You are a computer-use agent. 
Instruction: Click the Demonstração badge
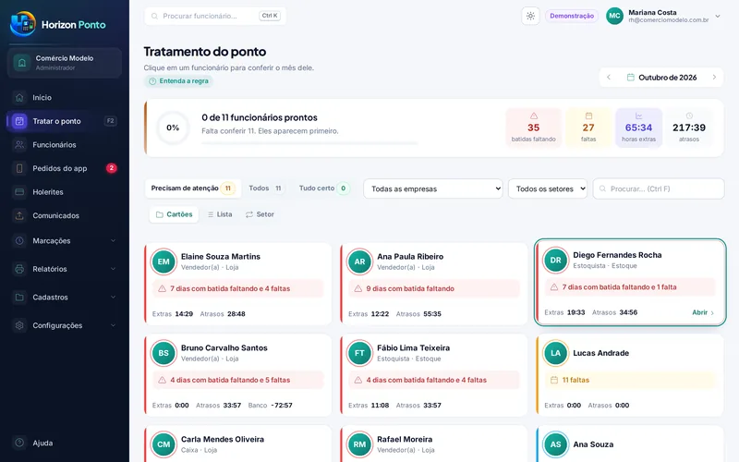572,16
